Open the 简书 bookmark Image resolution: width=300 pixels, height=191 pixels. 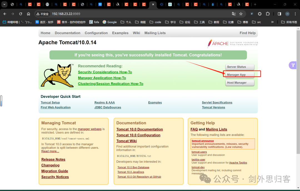71,22
